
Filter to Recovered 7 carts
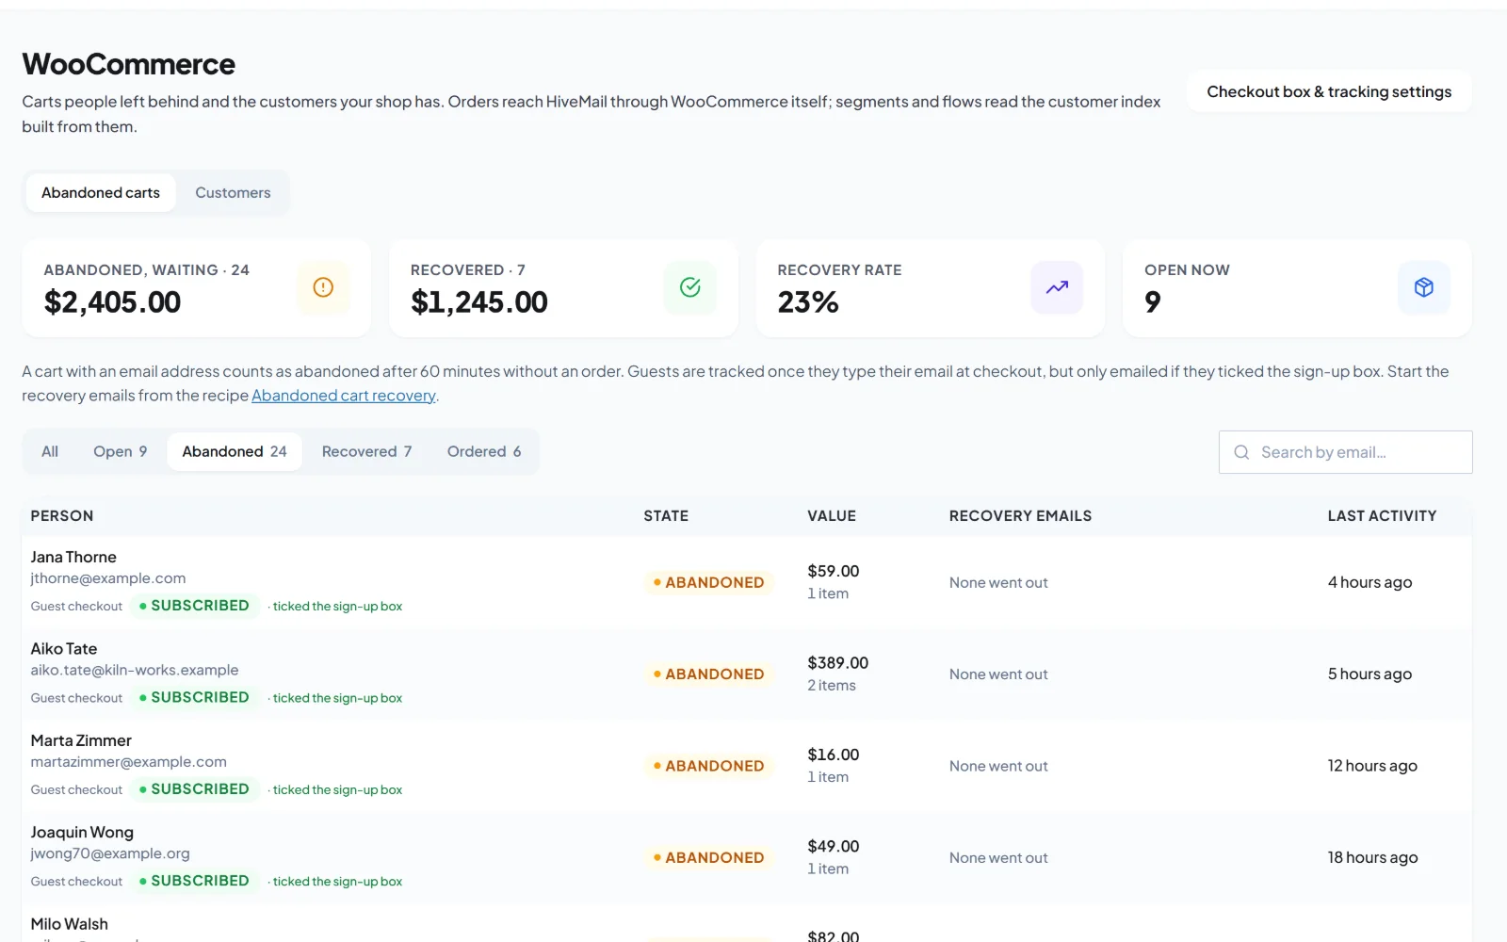pyautogui.click(x=367, y=451)
